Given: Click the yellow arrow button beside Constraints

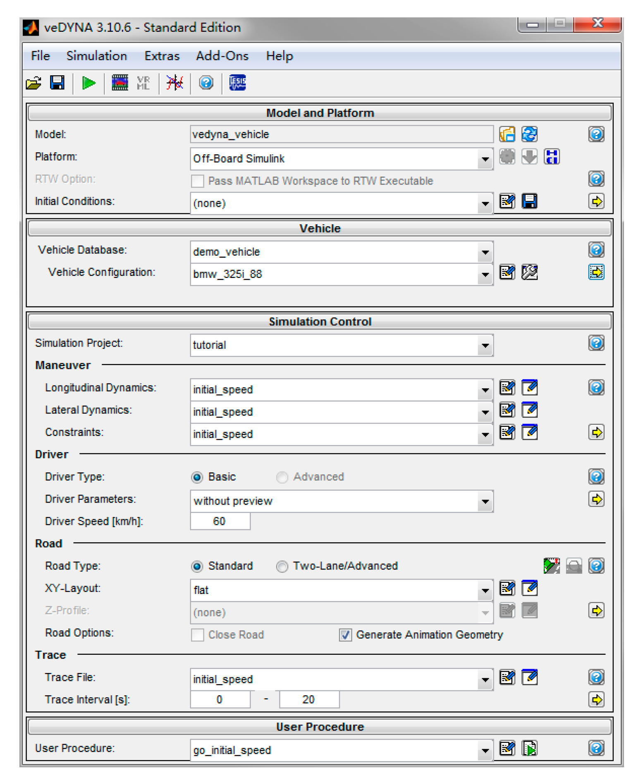Looking at the screenshot, I should point(596,432).
